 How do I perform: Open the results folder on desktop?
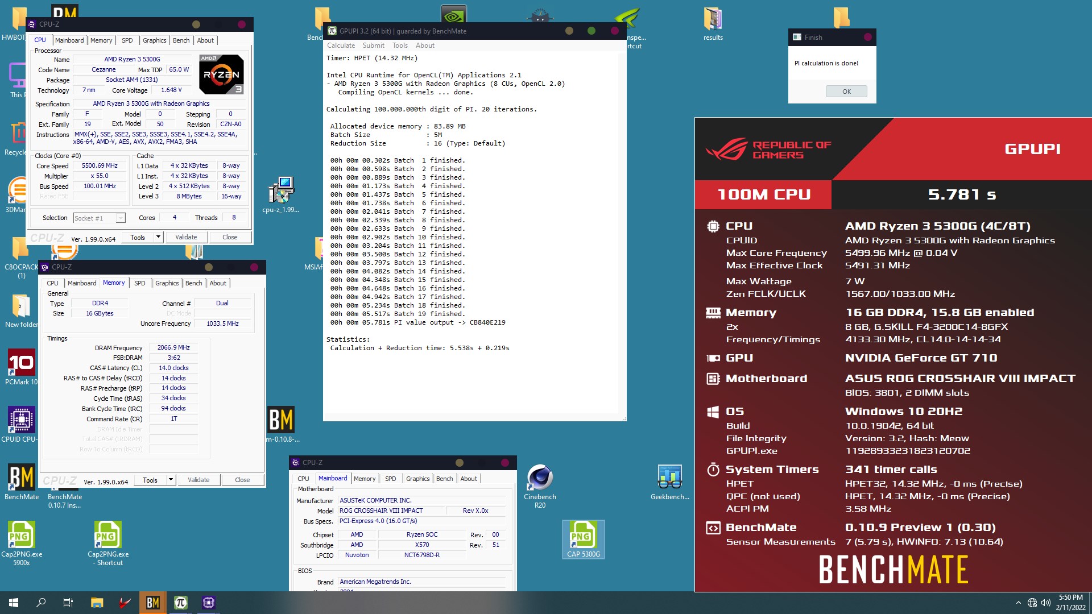(x=713, y=24)
